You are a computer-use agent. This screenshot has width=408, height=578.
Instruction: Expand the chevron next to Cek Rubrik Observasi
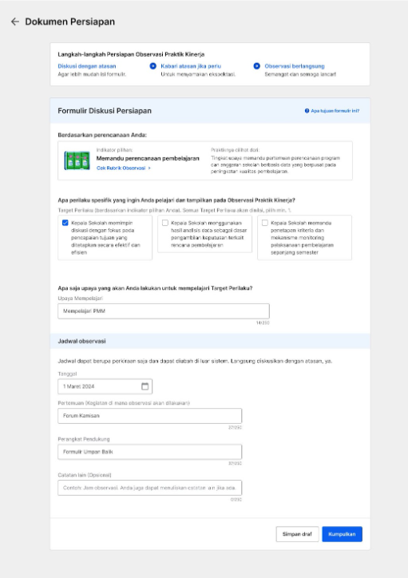click(149, 168)
